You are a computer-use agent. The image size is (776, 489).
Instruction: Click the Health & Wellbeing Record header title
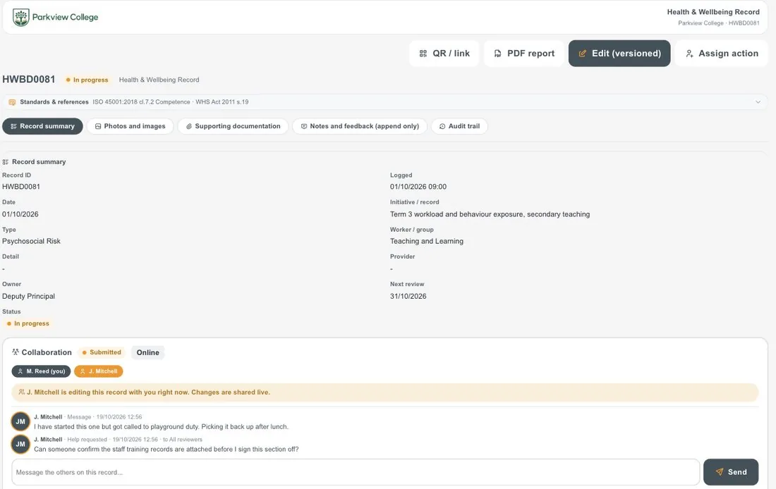tap(713, 12)
